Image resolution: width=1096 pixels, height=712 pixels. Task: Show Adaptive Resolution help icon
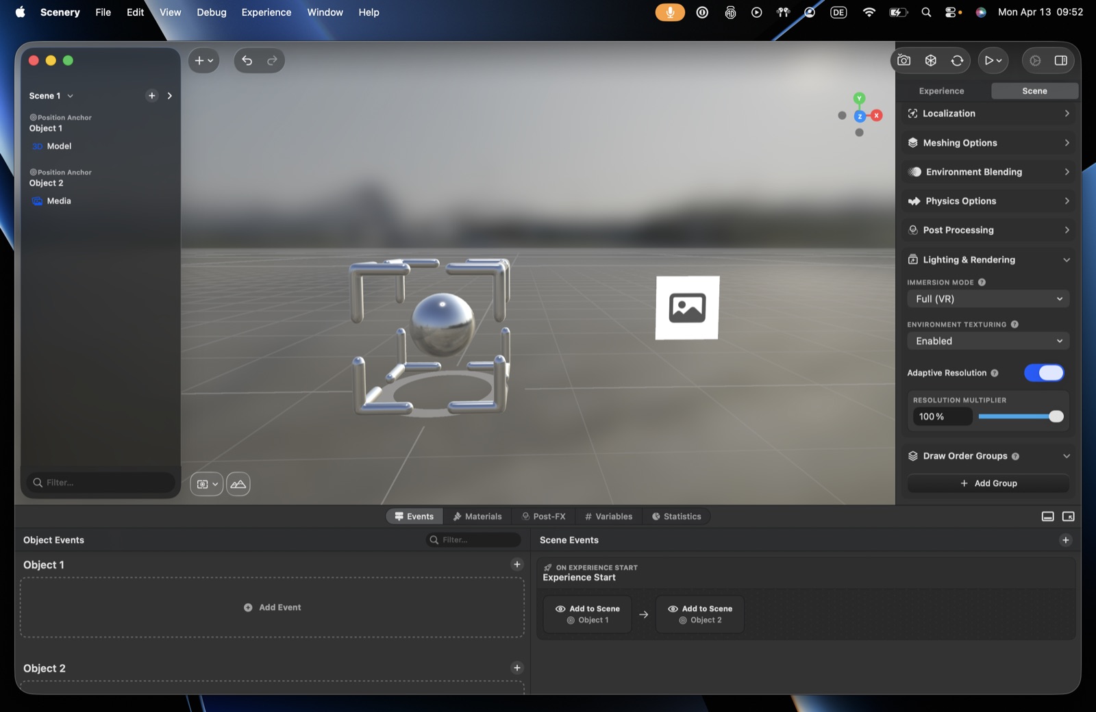995,373
